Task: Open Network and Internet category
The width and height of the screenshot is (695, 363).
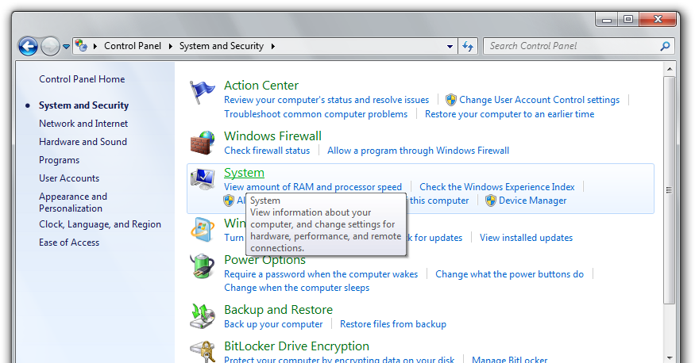Action: tap(83, 124)
